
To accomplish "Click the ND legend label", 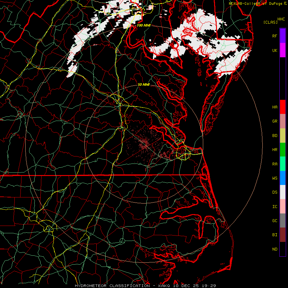I will (x=275, y=249).
